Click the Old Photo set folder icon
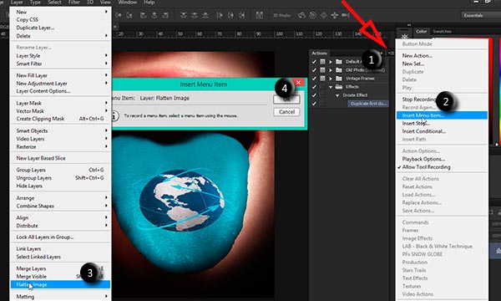501x301 pixels. (339, 70)
